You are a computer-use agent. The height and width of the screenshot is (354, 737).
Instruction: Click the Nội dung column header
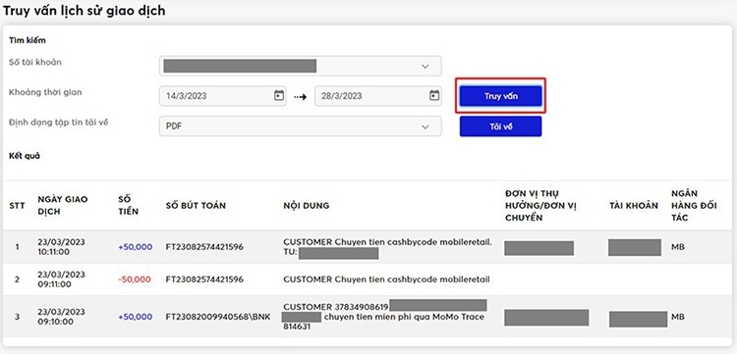[x=306, y=205]
